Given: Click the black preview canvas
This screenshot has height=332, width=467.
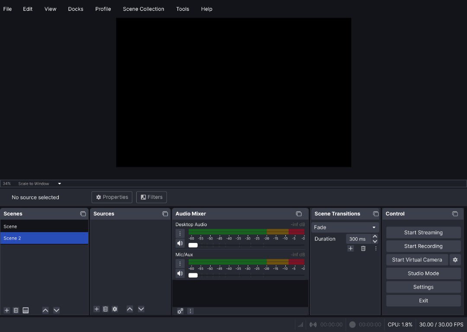Looking at the screenshot, I should click(x=233, y=93).
